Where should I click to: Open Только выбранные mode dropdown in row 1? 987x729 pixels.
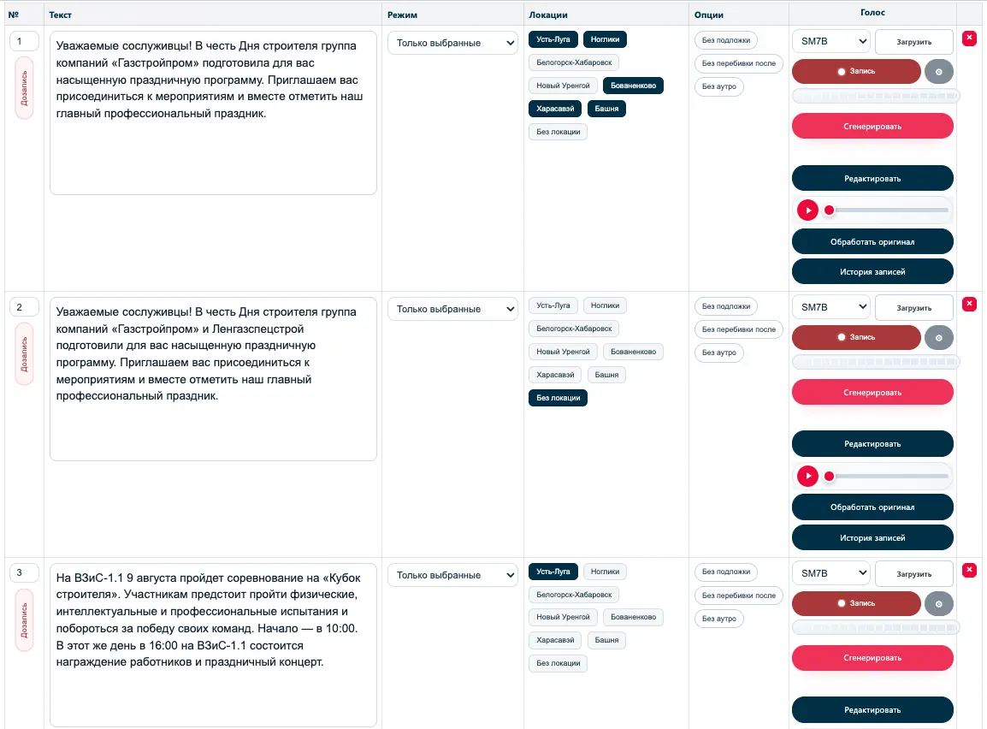[x=452, y=43]
